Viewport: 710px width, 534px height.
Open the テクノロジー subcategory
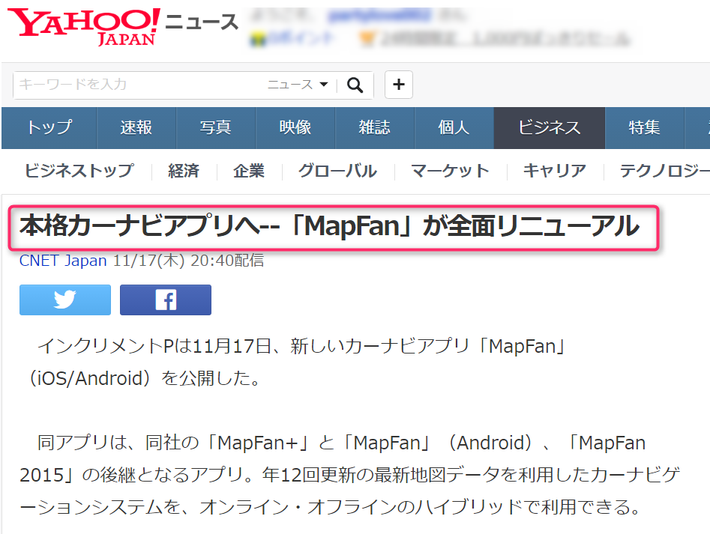point(665,171)
